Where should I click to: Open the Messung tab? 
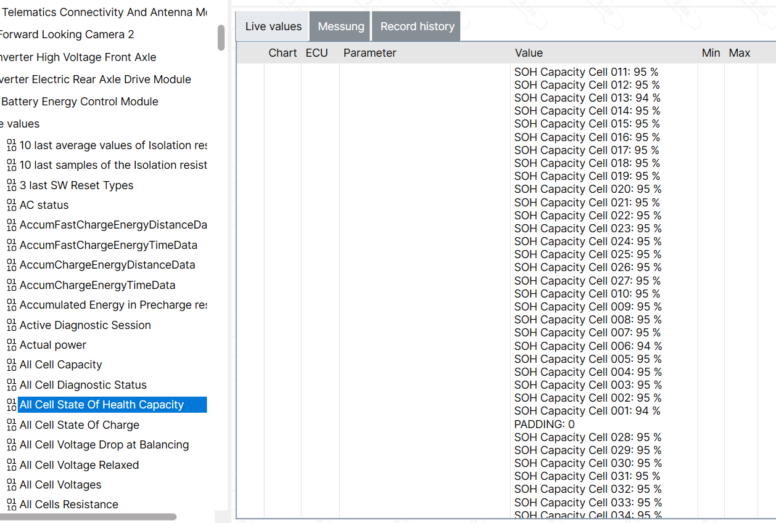(341, 26)
